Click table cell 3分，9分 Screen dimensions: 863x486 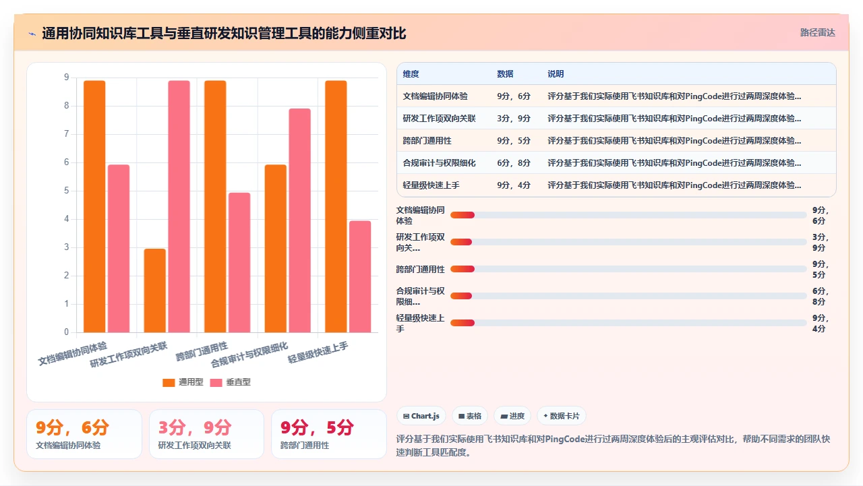click(514, 119)
